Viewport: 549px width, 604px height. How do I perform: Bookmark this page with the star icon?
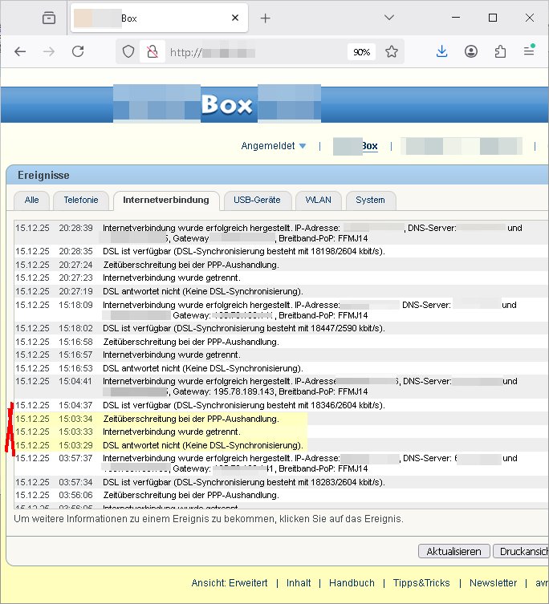392,51
